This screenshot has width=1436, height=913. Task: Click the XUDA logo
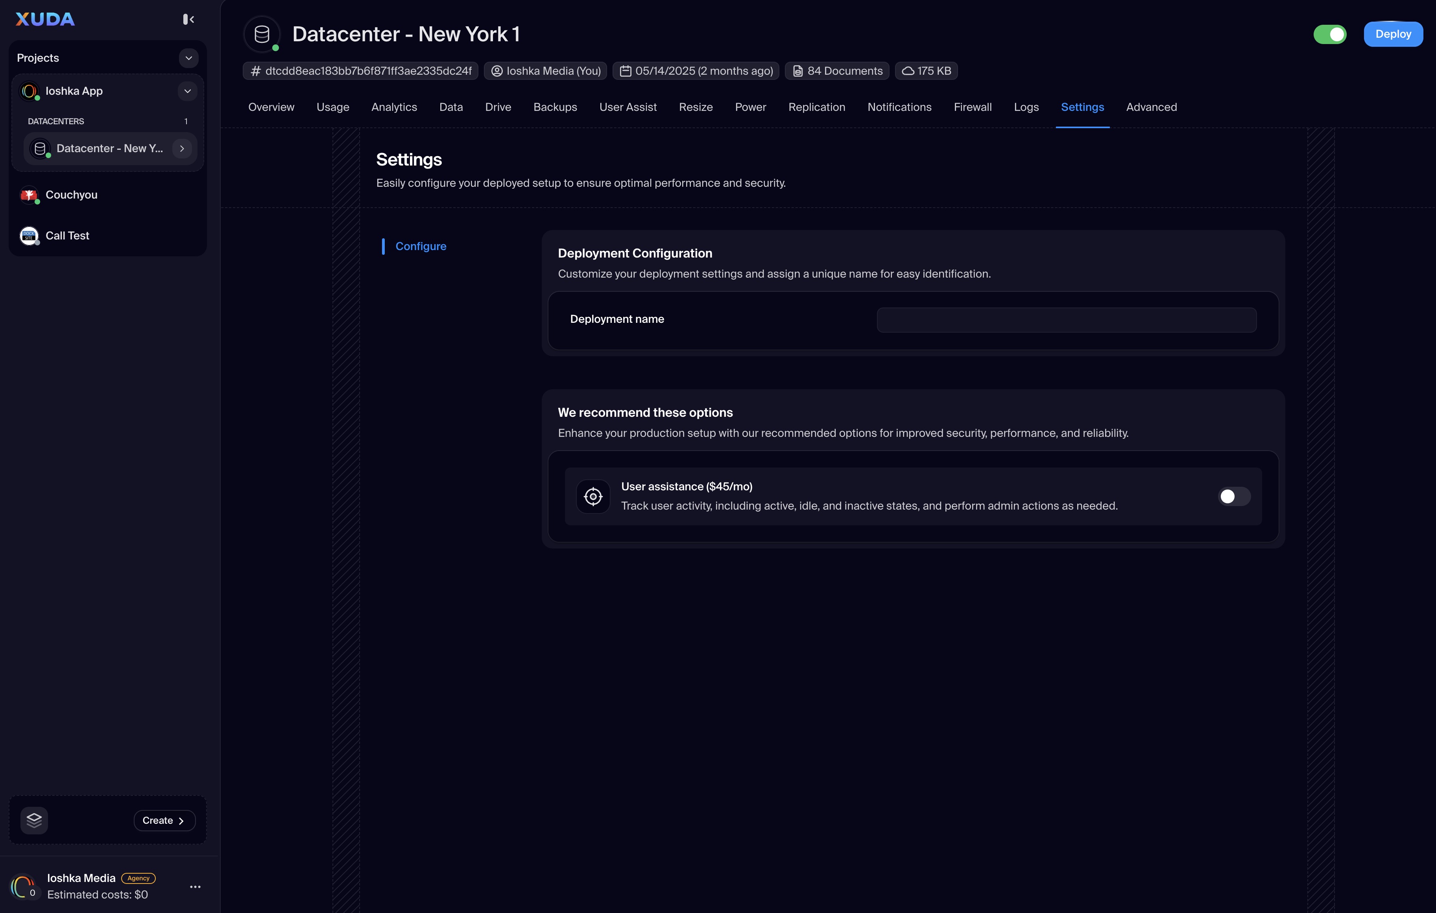tap(45, 20)
